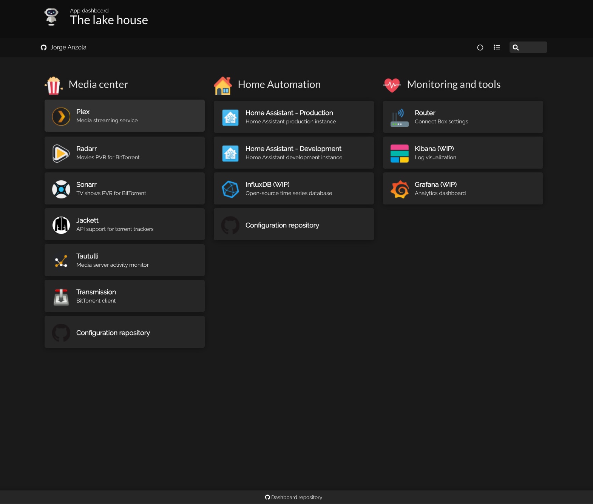
Task: Click the Jackett jacket icon
Action: [x=61, y=225]
